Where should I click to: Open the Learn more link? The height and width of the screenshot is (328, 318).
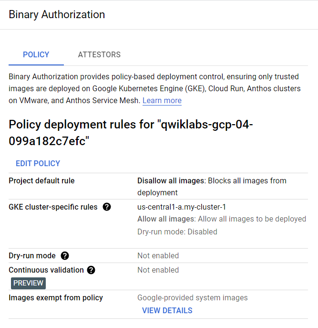(x=162, y=101)
